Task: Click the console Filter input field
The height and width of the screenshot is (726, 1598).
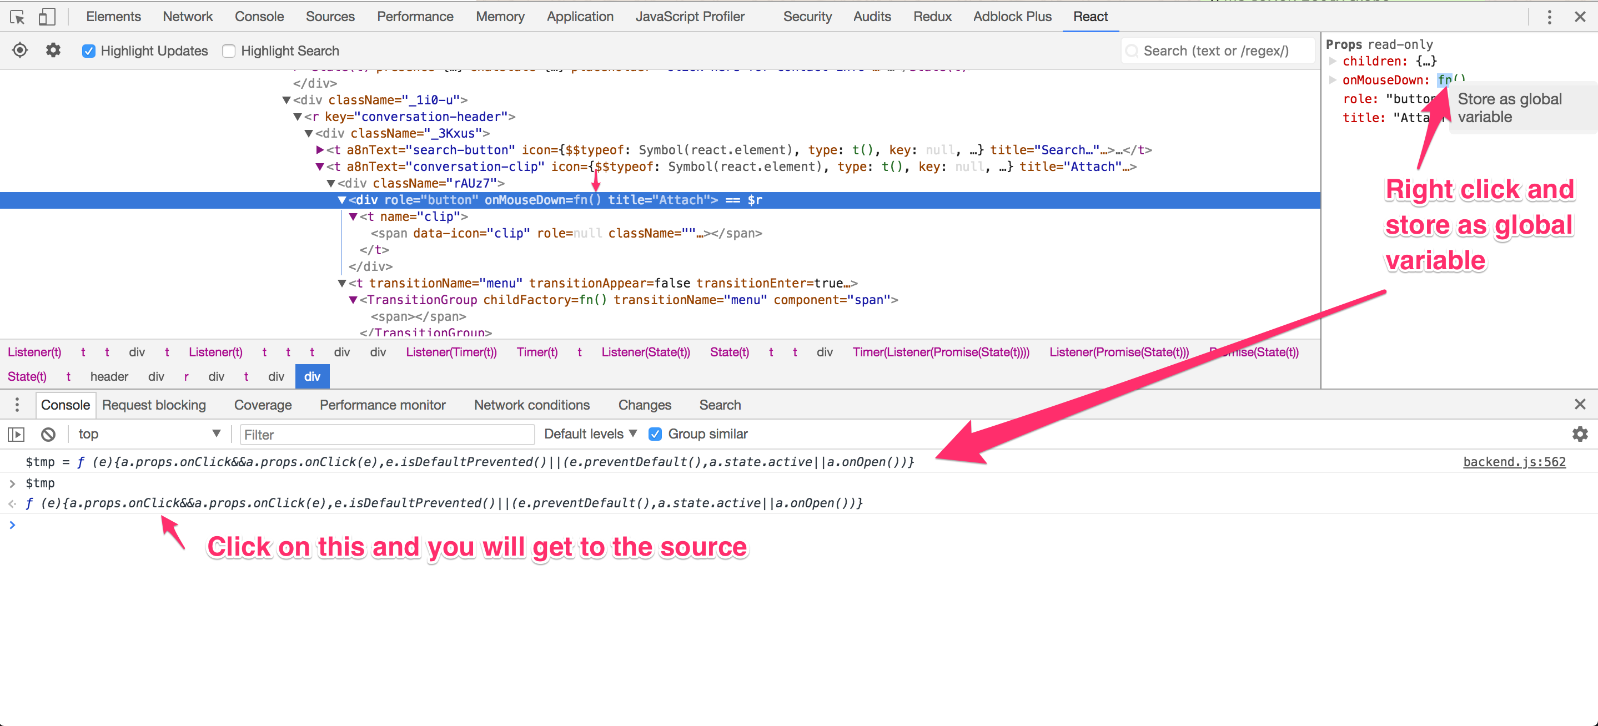Action: (x=386, y=435)
